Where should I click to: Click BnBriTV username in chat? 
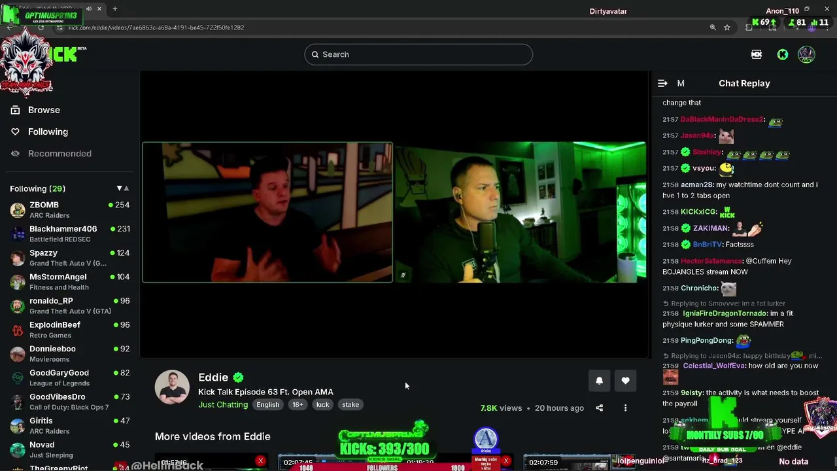706,244
